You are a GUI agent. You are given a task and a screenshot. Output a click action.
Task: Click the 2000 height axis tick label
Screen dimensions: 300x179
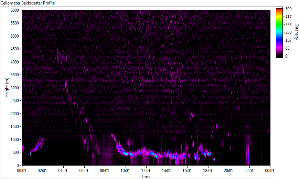click(x=14, y=114)
